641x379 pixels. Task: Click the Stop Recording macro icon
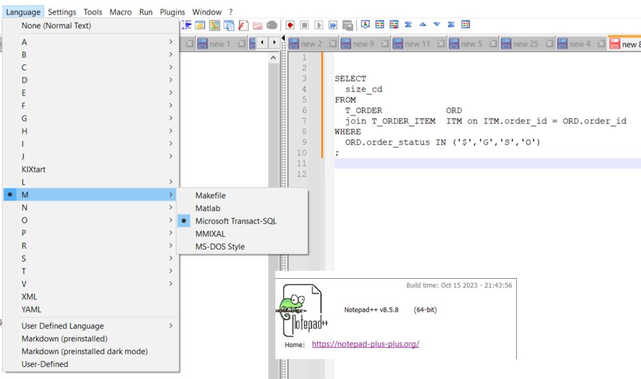[x=304, y=25]
